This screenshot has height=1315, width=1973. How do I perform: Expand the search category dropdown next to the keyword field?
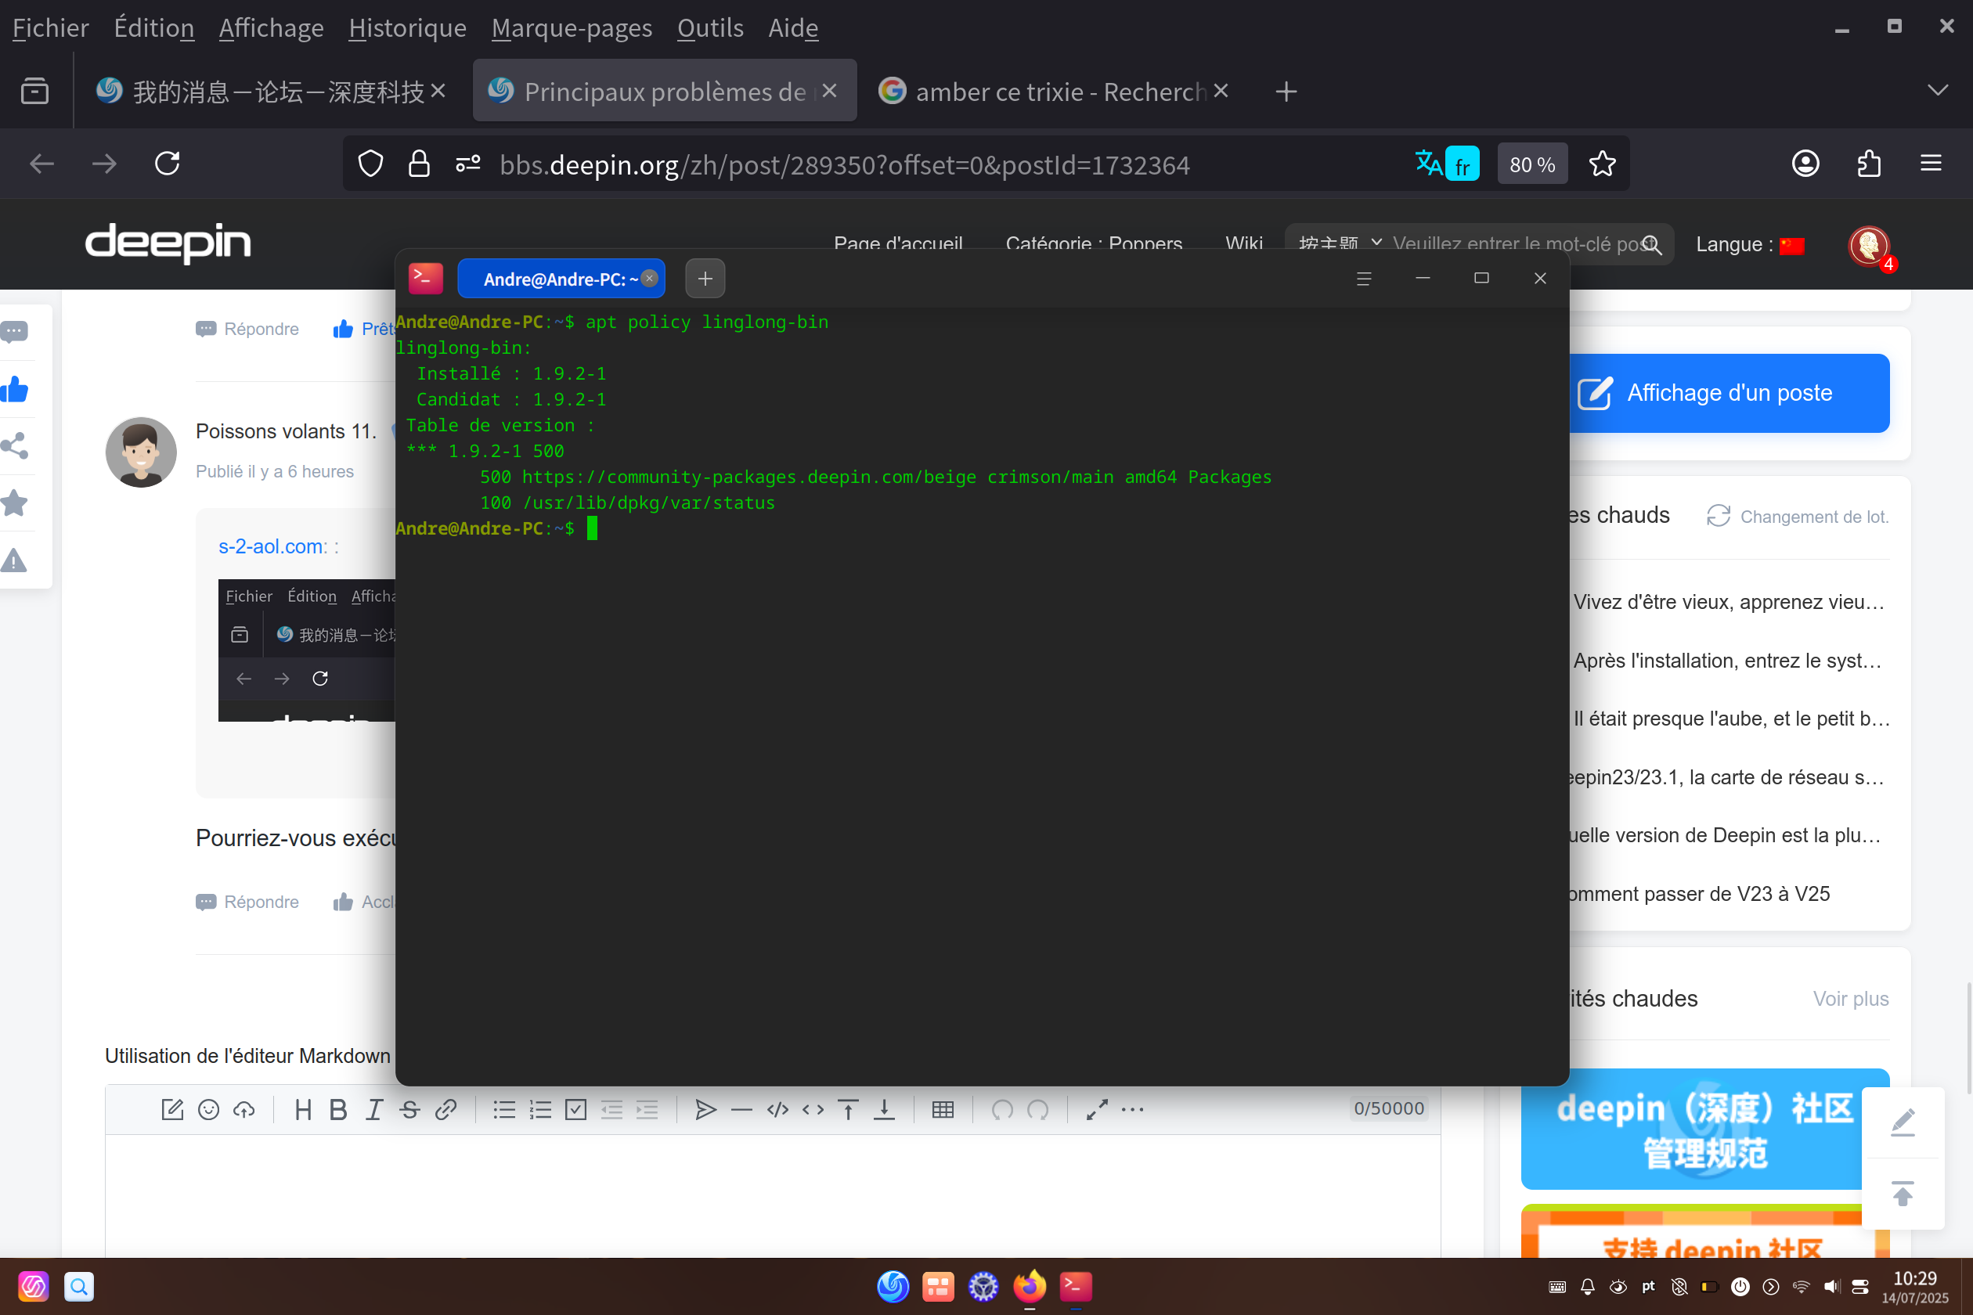pos(1340,244)
